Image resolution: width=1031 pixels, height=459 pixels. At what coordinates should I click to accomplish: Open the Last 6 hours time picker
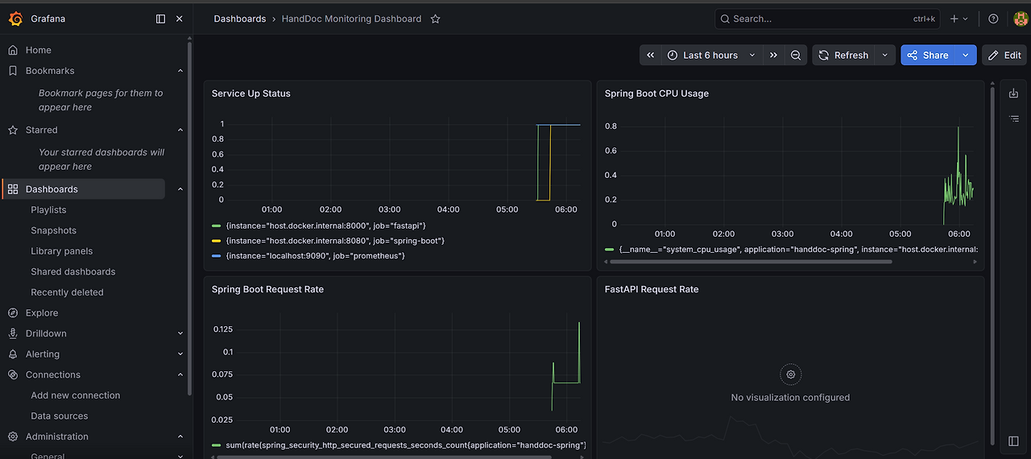tap(712, 55)
